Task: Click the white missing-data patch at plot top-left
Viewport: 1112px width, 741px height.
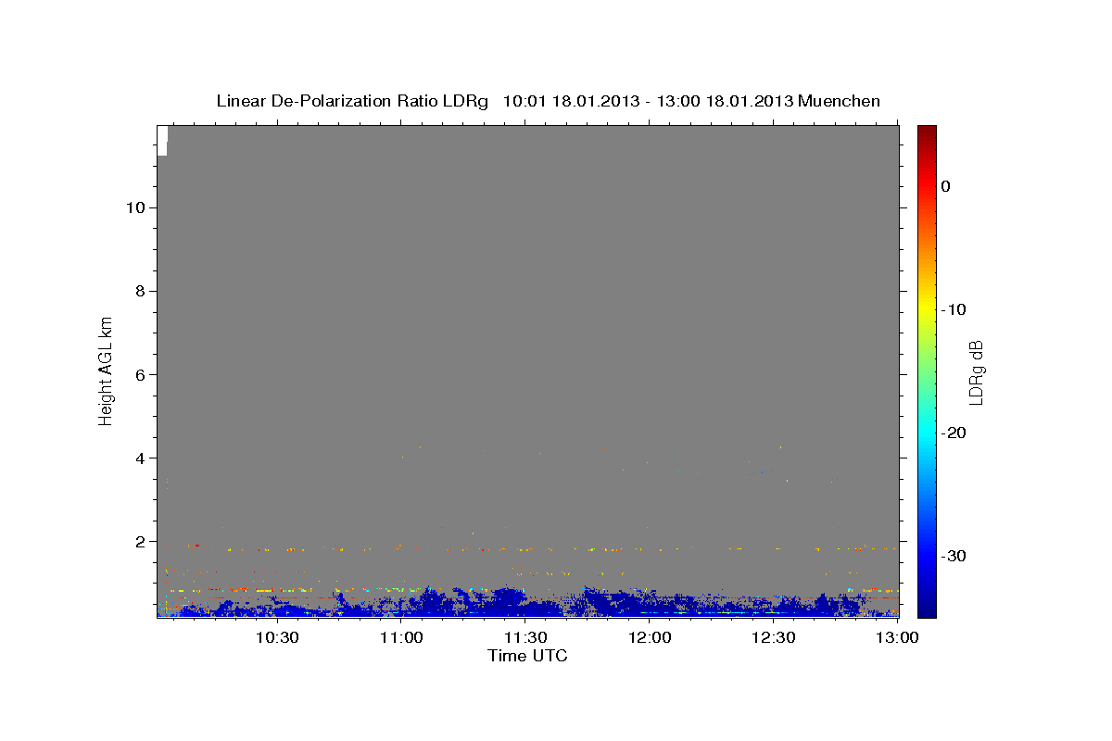Action: tap(162, 140)
